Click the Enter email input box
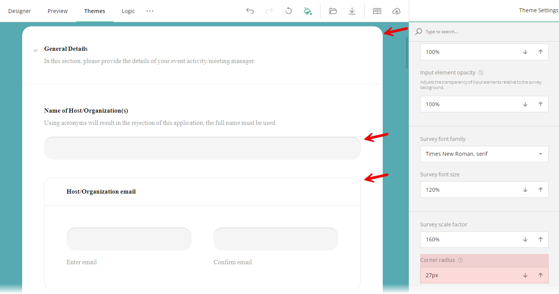Viewport: 559px width, 294px height. 129,239
